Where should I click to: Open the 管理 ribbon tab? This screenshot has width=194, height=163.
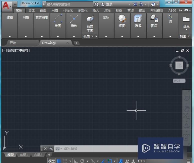coord(130,11)
